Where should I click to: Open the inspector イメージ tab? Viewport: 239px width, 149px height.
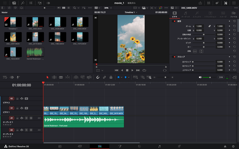click(x=223, y=15)
